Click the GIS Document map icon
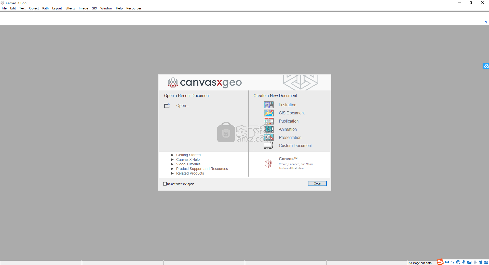 pyautogui.click(x=269, y=113)
